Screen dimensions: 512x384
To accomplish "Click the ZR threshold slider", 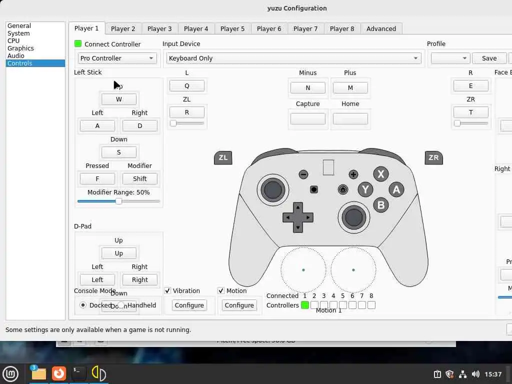I will [x=471, y=123].
